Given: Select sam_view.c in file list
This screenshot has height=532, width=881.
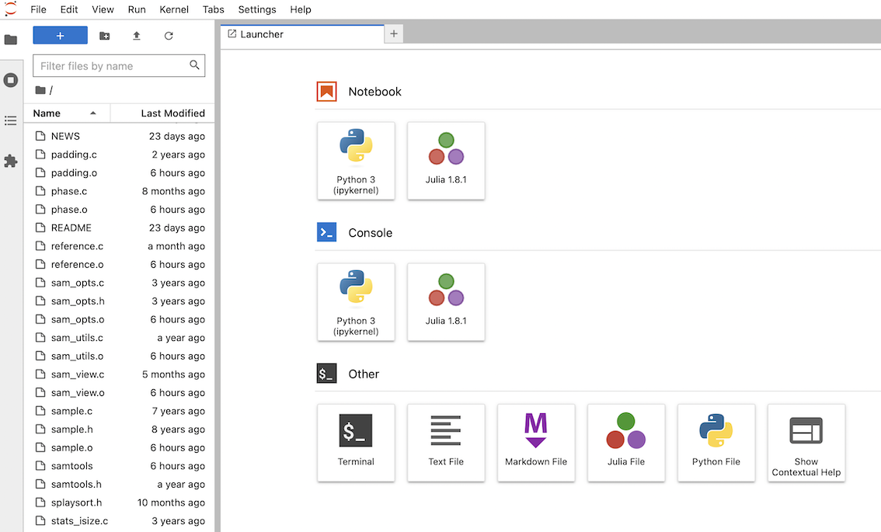Looking at the screenshot, I should pyautogui.click(x=119, y=374).
